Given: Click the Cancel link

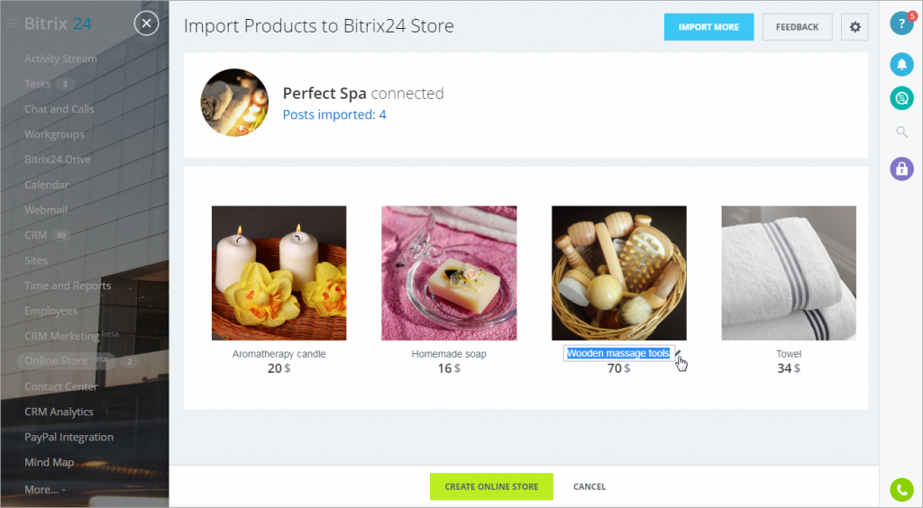Looking at the screenshot, I should click(589, 486).
